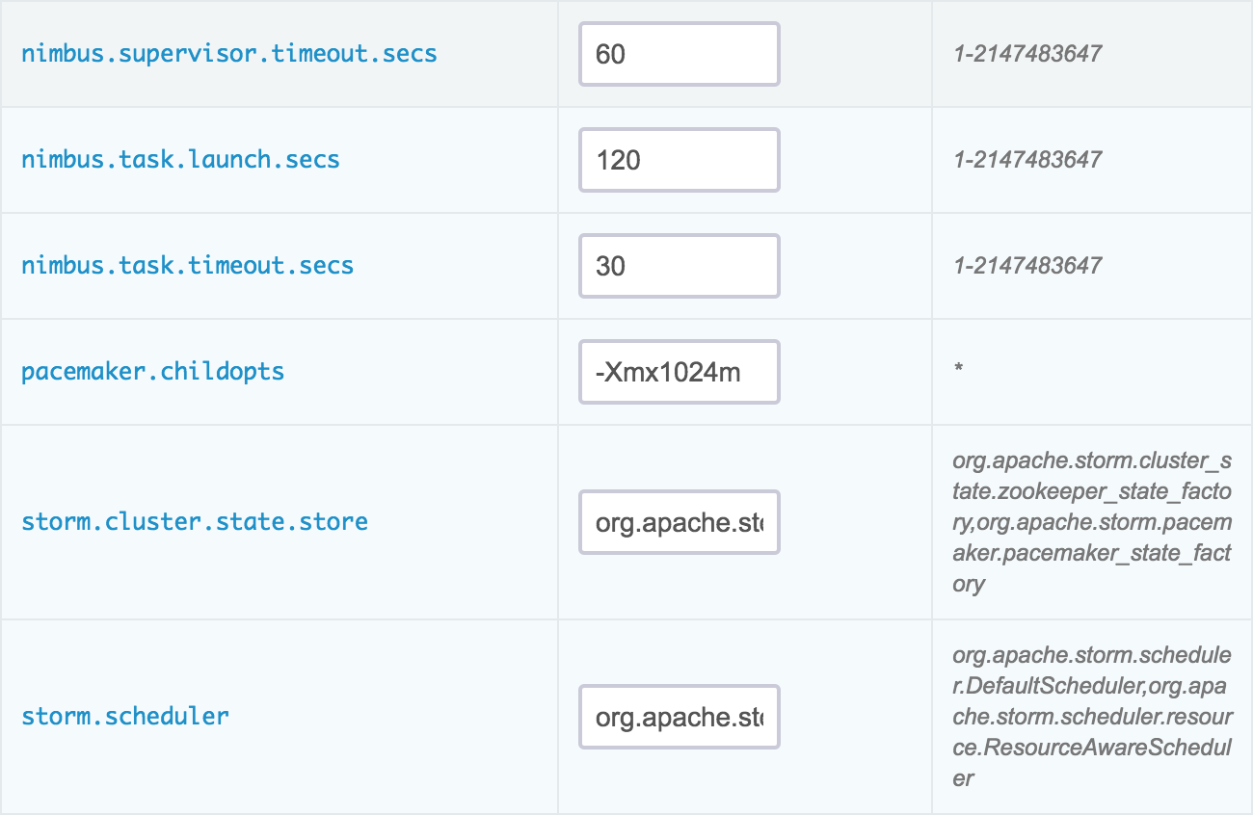Edit the nimbus.task.launch.secs input box

(679, 160)
